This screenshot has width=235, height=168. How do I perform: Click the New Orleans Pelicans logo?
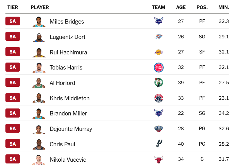(158, 129)
